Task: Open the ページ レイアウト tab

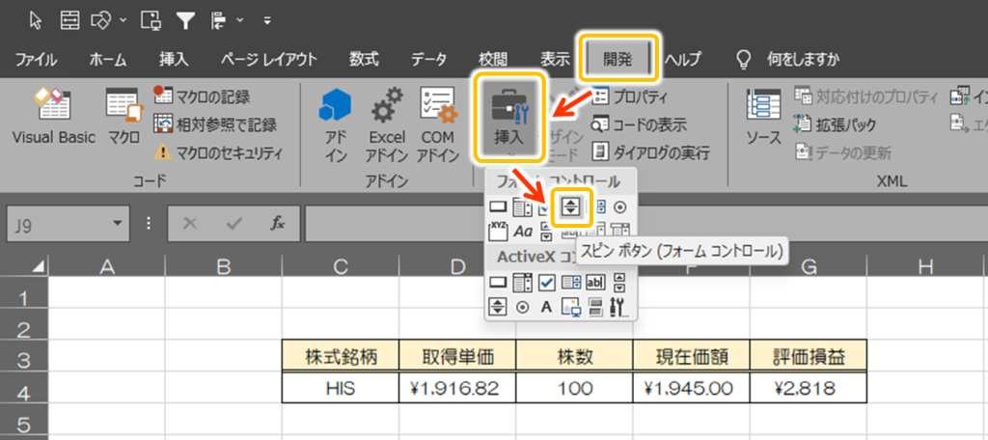Action: [267, 59]
